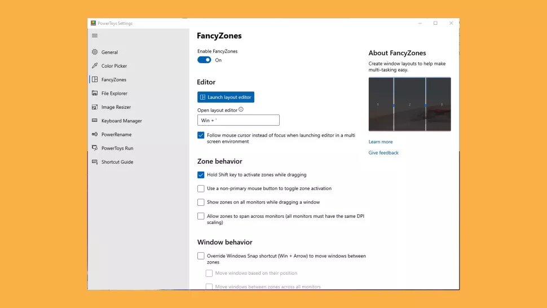Enable Show zones on all monitors checkbox
Screen dimensions: 547x308
pos(201,202)
